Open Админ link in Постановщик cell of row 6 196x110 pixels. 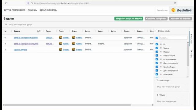pos(66,38)
